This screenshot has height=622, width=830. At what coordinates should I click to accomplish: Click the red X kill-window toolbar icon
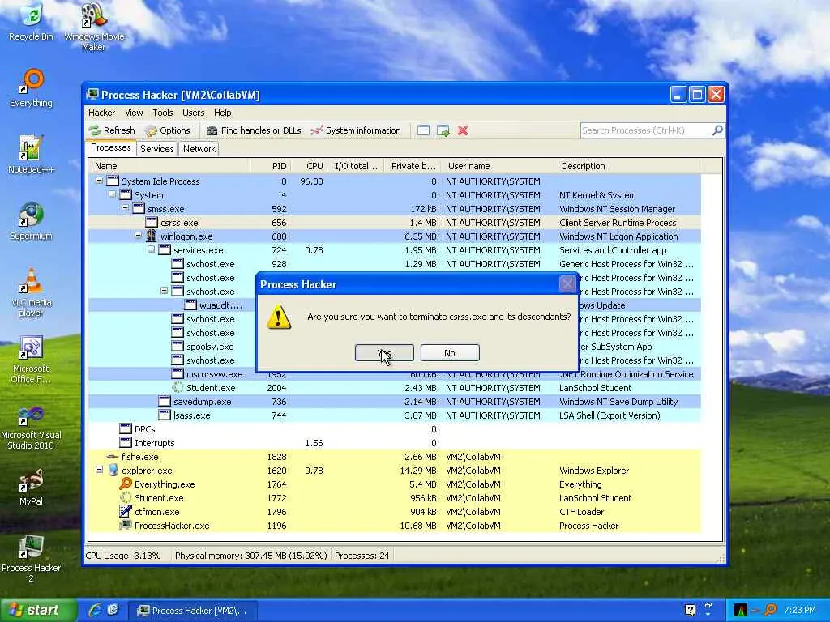463,130
